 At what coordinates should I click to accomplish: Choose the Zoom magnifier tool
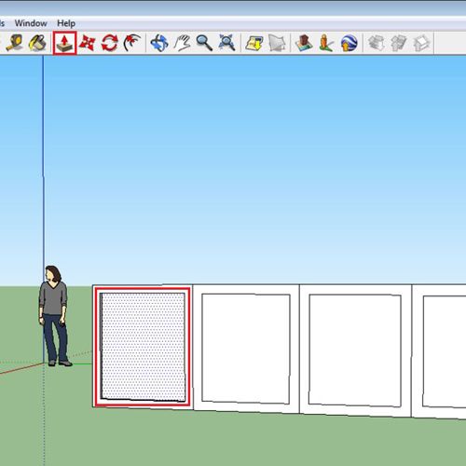coord(204,43)
